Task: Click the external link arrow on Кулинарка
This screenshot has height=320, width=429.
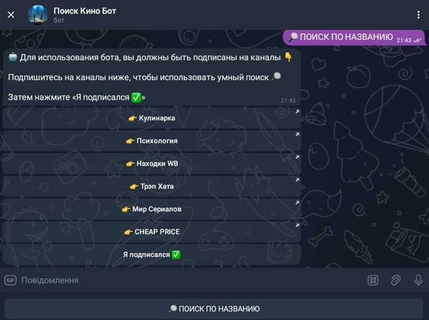Action: coord(297,111)
